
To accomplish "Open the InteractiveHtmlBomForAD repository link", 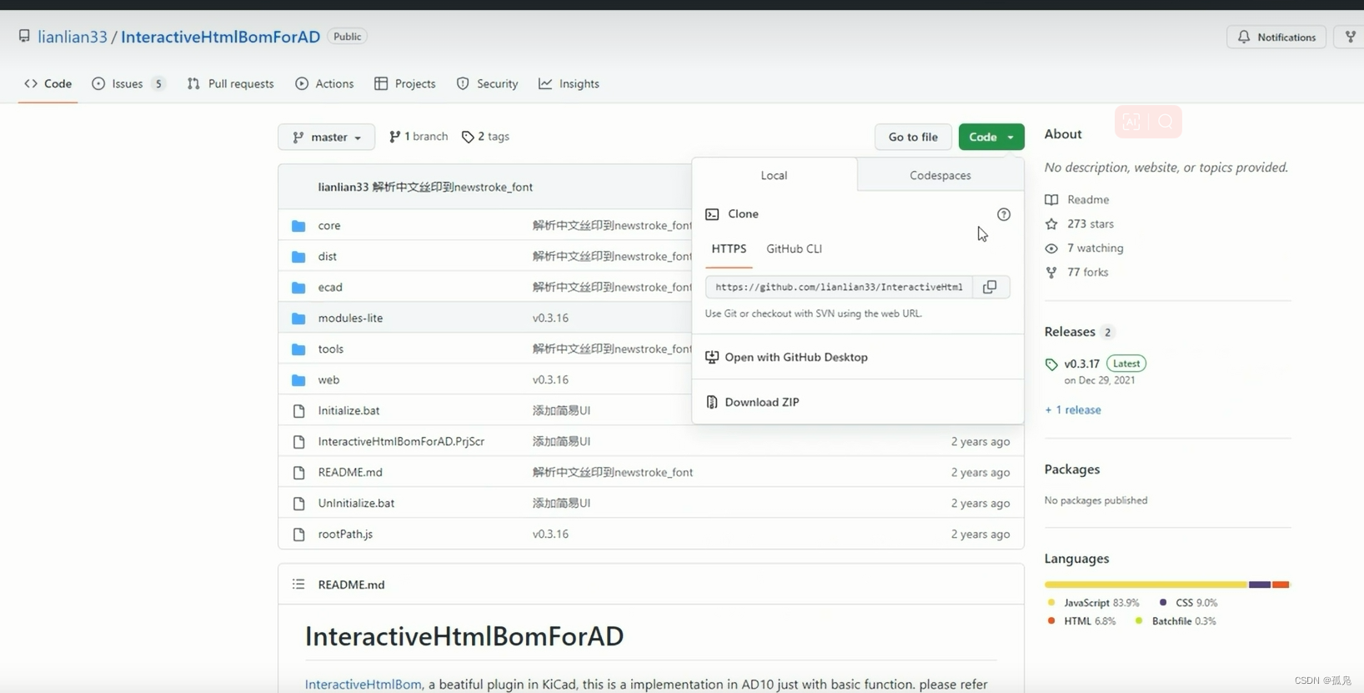I will 220,37.
